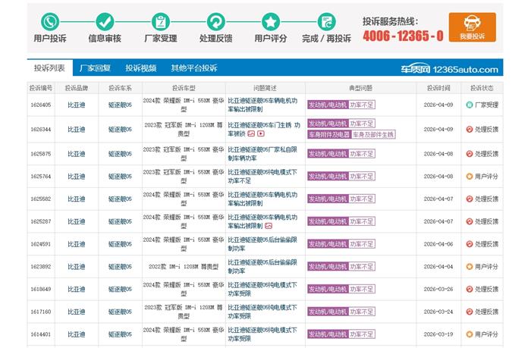531x348 pixels.
Task: Click image icon in complaint 1625287 description
Action: click(269, 226)
